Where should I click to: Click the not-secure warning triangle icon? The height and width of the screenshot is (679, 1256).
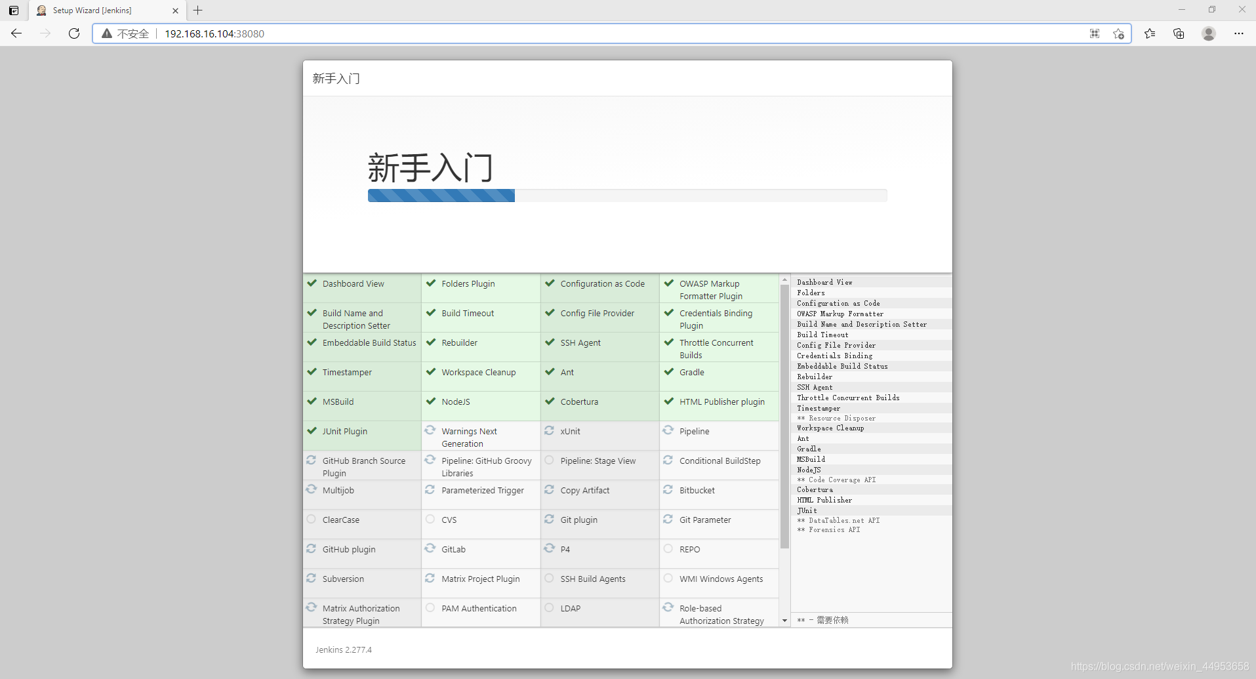point(106,33)
